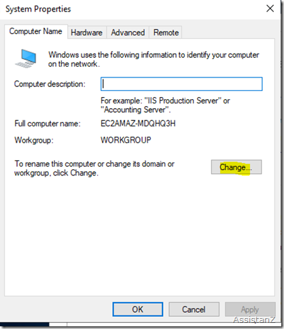Dismiss dialog with the Cancel button
The image size is (284, 329).
194,309
